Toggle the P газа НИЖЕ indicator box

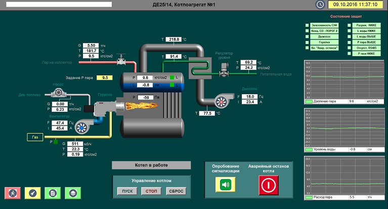point(350,53)
